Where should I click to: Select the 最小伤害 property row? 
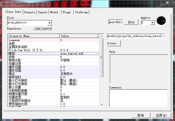click(x=54, y=87)
